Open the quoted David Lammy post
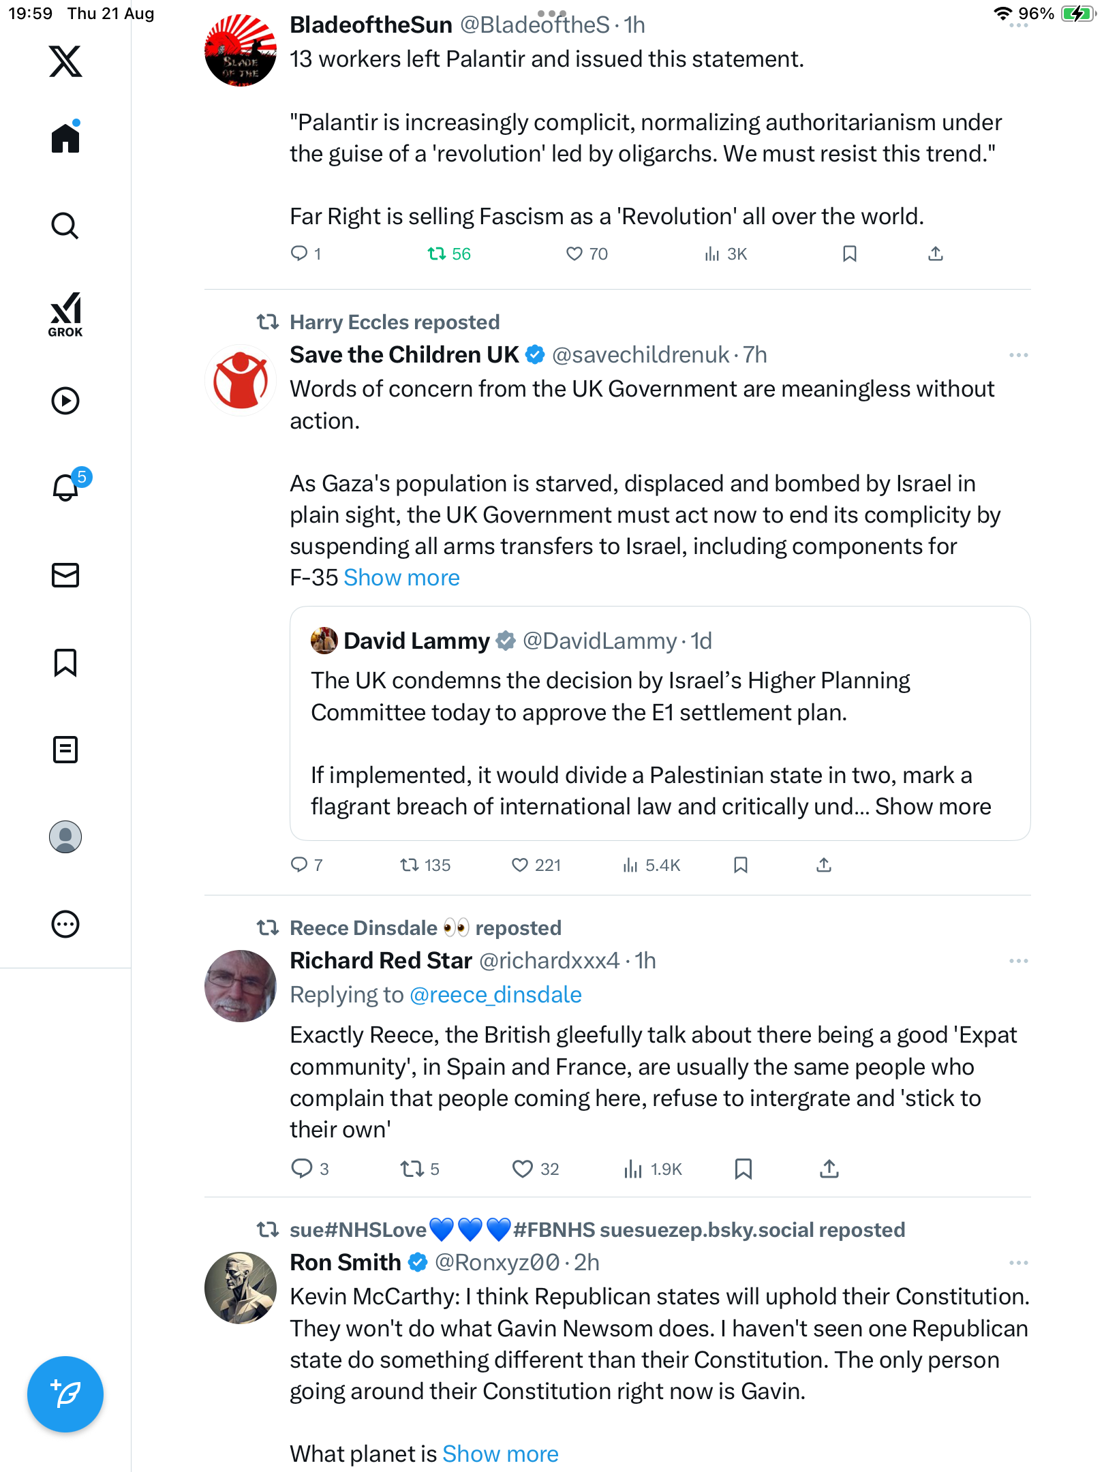The image size is (1104, 1472). click(659, 723)
